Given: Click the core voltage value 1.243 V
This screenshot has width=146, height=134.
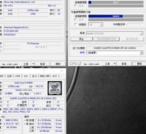Looking at the screenshot, I should pos(37,93).
